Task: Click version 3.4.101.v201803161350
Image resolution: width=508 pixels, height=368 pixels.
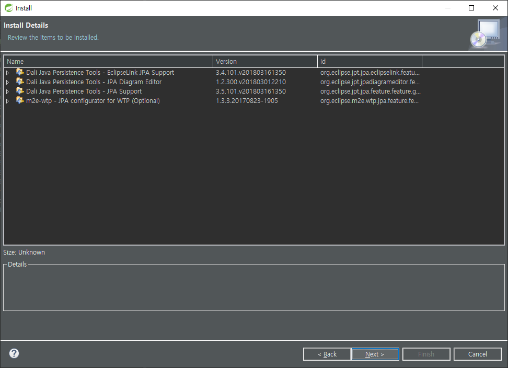Action: pos(251,73)
